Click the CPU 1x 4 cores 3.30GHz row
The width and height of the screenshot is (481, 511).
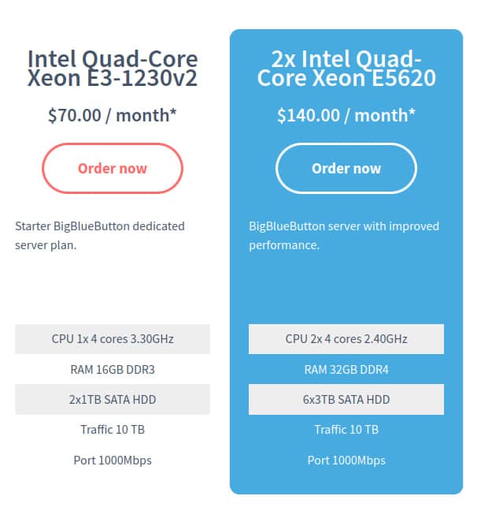point(112,339)
